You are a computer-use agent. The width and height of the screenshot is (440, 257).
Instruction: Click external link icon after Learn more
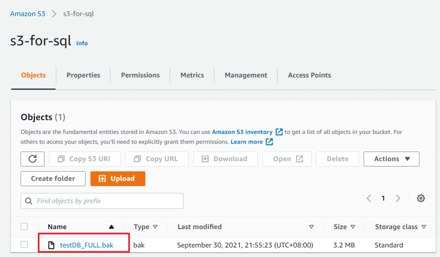[x=269, y=142]
